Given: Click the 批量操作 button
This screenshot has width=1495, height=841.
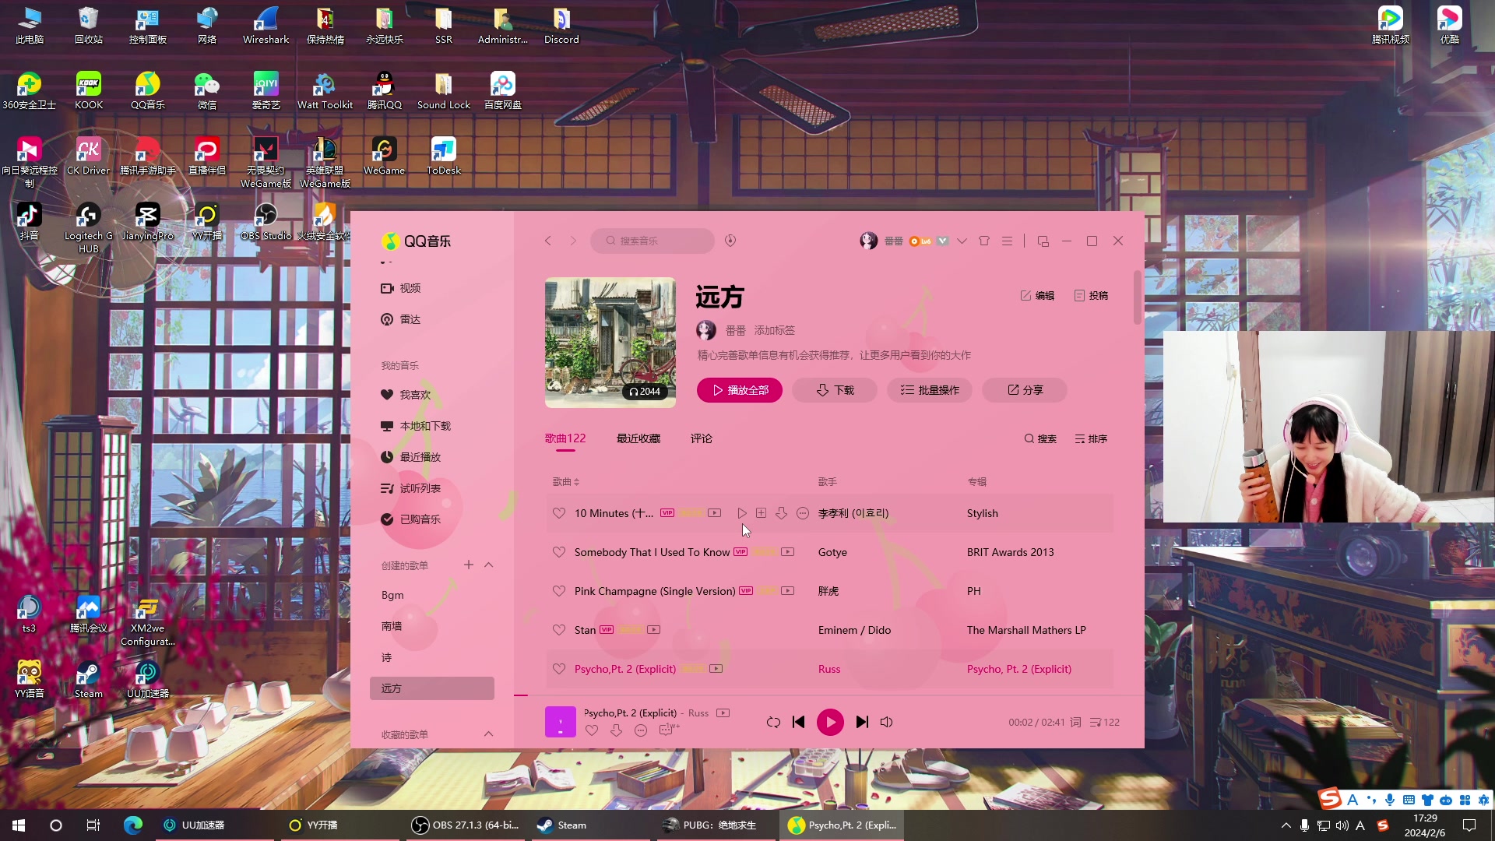Looking at the screenshot, I should (930, 390).
